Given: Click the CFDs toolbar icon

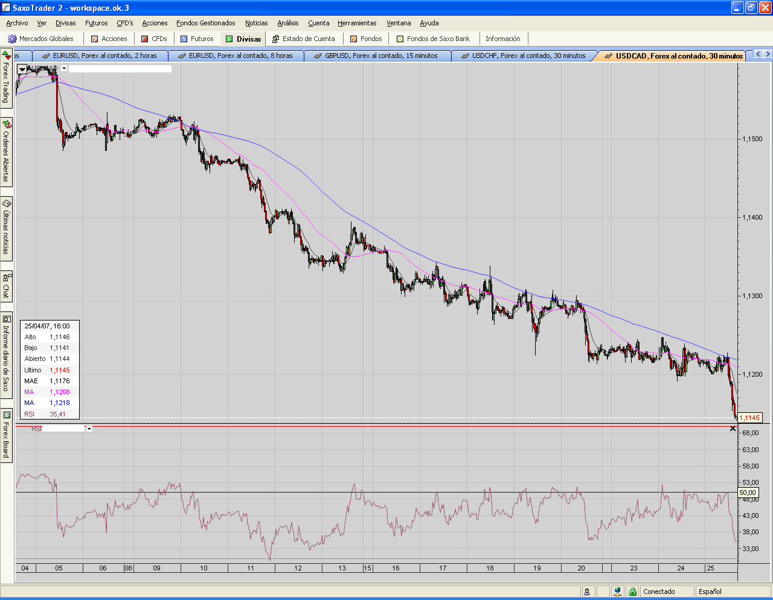Looking at the screenshot, I should [145, 39].
